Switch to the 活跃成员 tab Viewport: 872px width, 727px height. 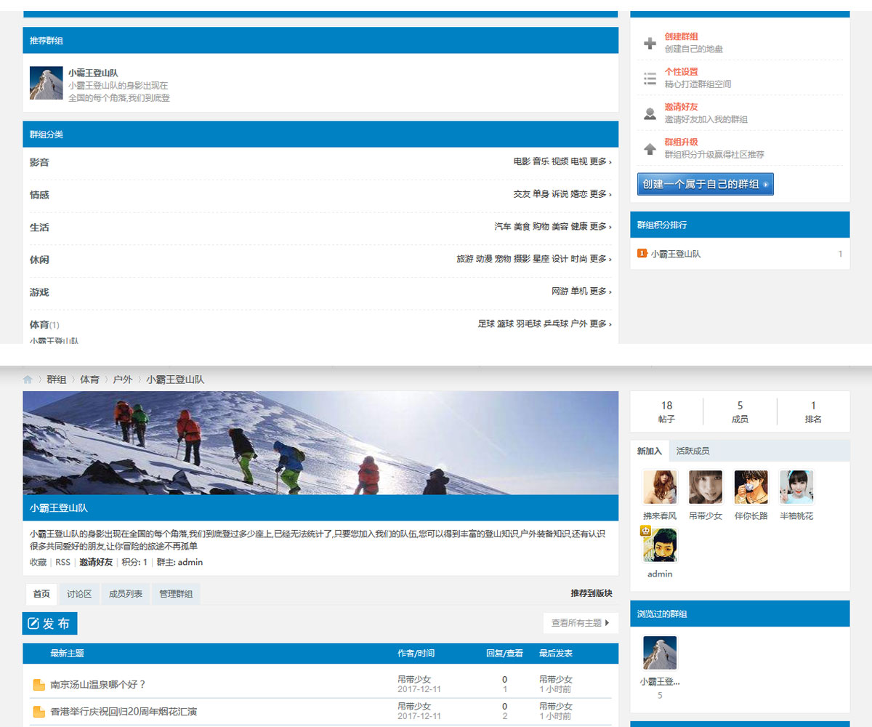[693, 451]
